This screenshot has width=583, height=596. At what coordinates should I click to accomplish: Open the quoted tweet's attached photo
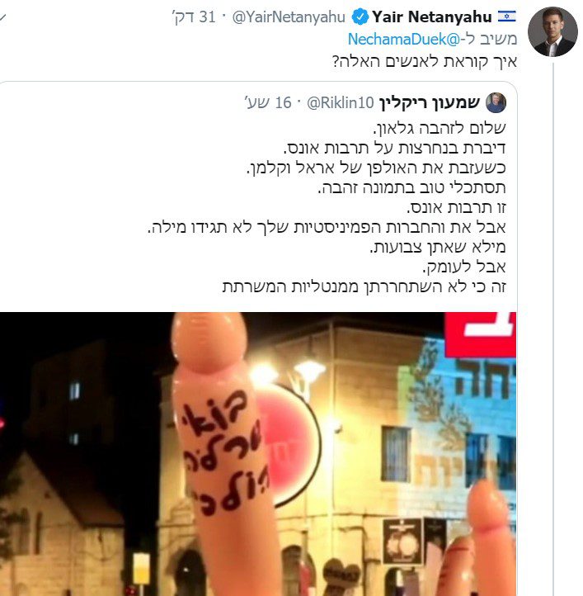click(x=258, y=454)
